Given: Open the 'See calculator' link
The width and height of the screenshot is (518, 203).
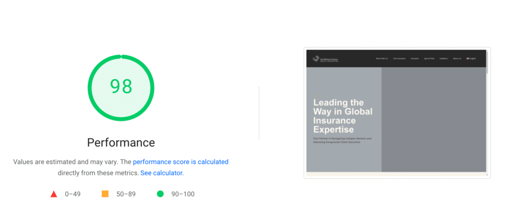Looking at the screenshot, I should click(x=161, y=173).
